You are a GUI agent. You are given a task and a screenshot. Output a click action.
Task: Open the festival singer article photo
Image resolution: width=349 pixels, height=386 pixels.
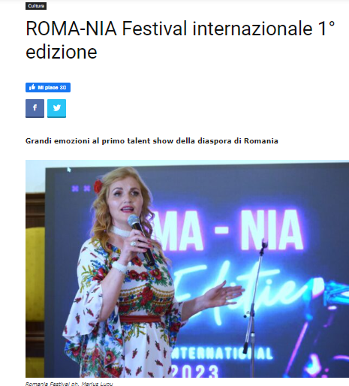(187, 269)
